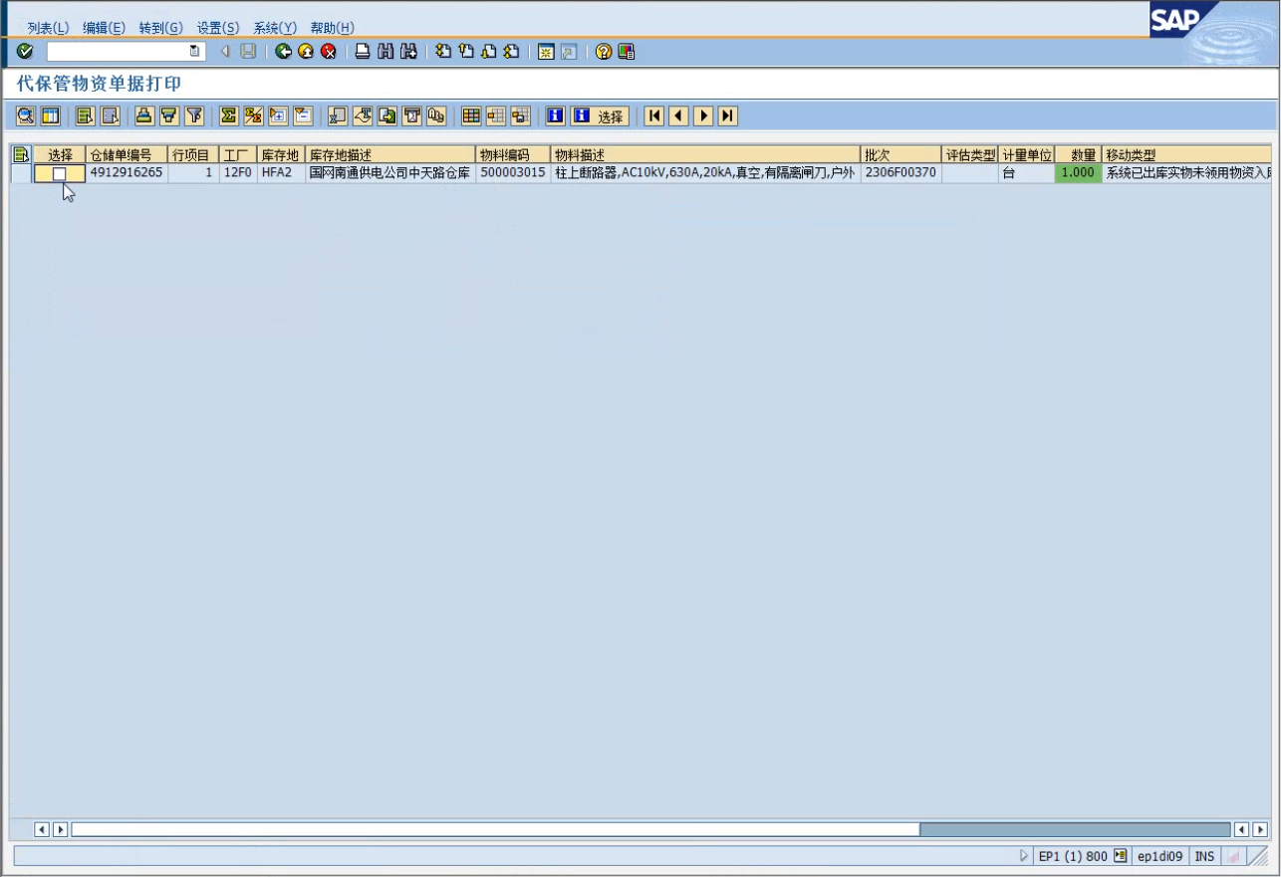The width and height of the screenshot is (1281, 877).
Task: Open the command field history dropdown
Action: click(195, 52)
